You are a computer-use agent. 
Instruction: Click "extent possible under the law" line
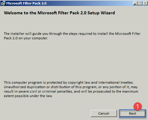tap(28, 96)
